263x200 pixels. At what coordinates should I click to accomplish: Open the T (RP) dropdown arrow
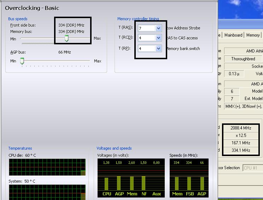pyautogui.click(x=158, y=49)
